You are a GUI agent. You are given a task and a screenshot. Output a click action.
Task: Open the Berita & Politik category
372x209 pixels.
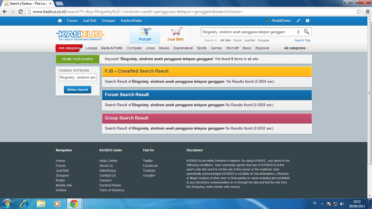(x=112, y=48)
